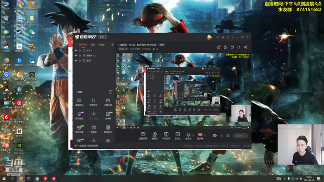Open the message icon in title bar
This screenshot has width=324, height=182.
pyautogui.click(x=217, y=37)
